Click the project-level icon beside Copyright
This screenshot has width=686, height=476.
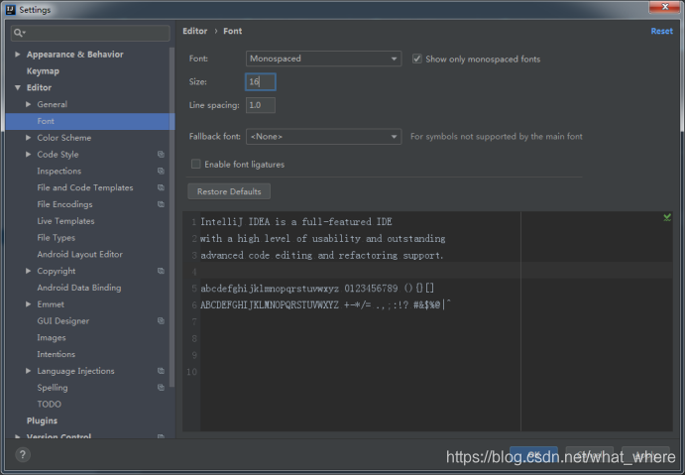pyautogui.click(x=161, y=271)
